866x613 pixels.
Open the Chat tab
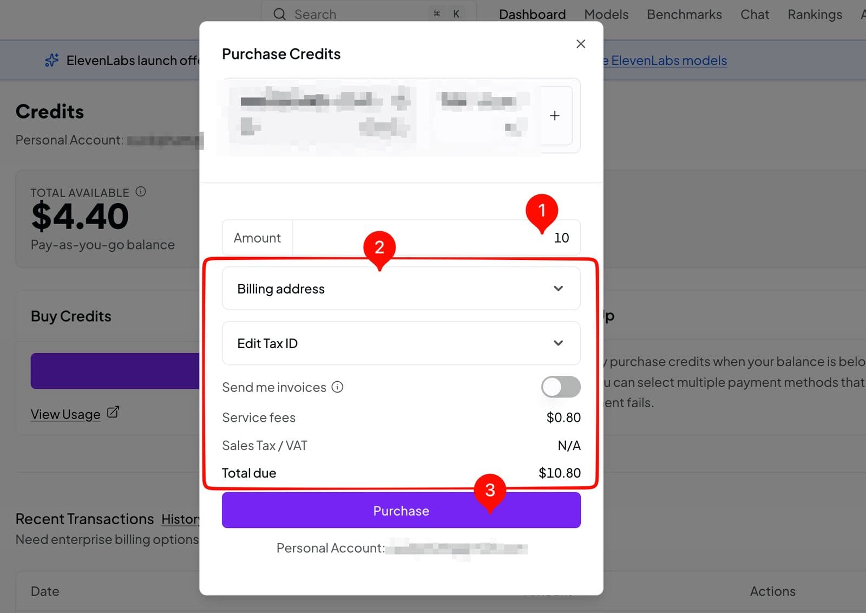click(755, 14)
